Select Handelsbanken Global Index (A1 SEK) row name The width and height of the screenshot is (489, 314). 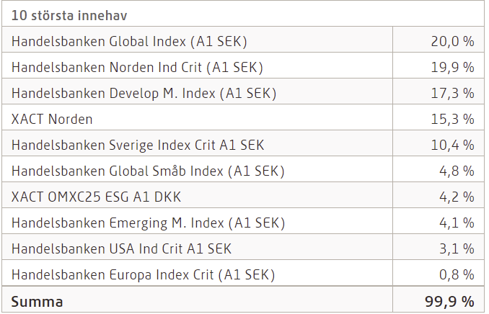(x=134, y=41)
